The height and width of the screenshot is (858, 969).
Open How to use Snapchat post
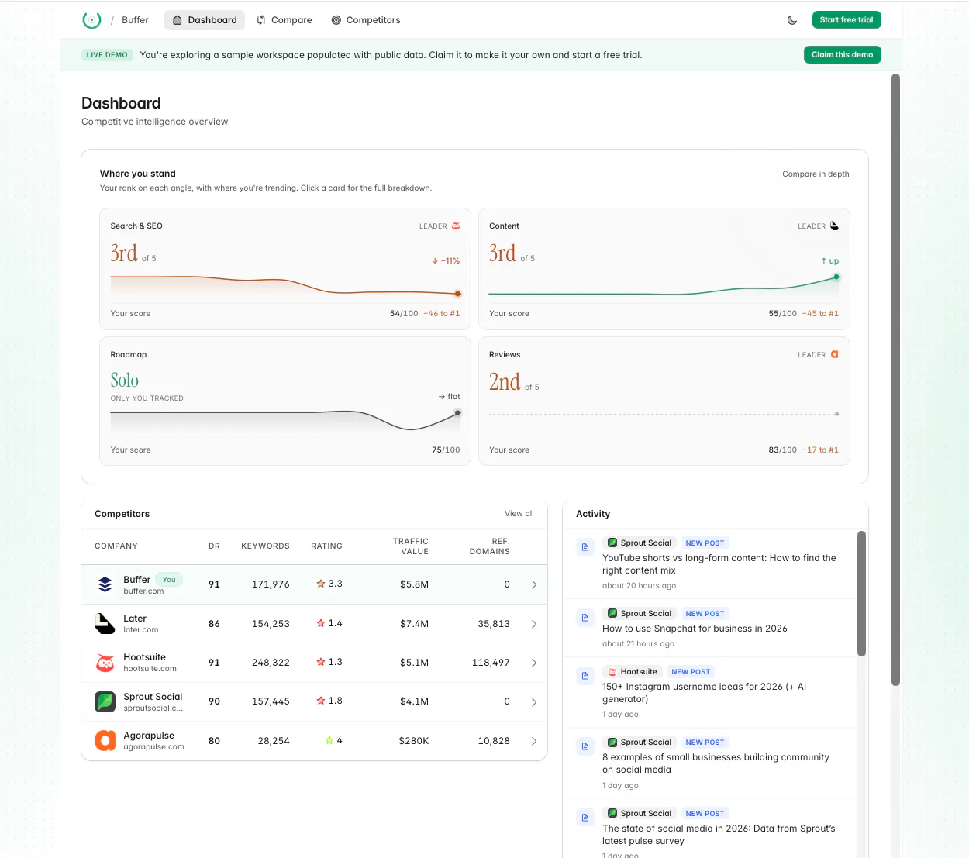695,629
